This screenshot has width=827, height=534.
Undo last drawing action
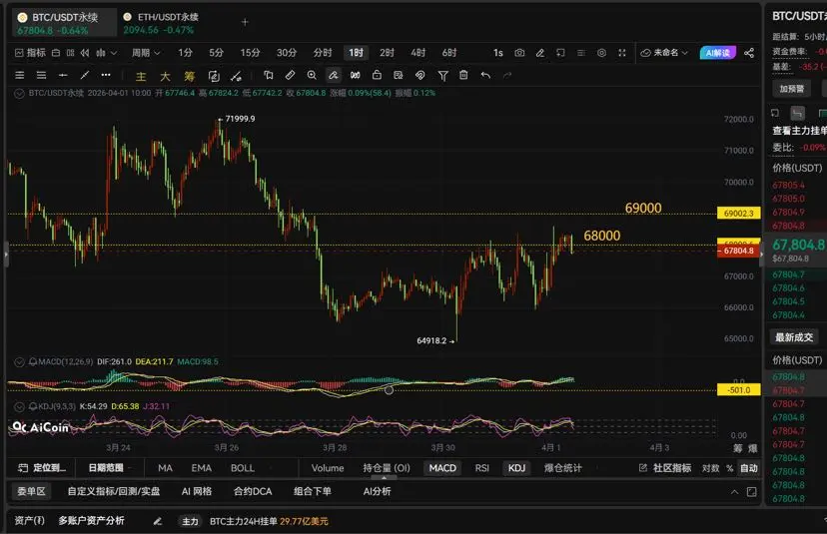[485, 76]
